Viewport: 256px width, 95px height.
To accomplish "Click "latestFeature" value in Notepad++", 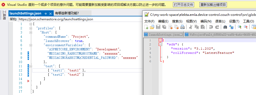I will click(218, 53).
